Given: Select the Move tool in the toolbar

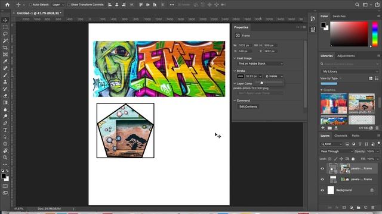Looking at the screenshot, I should coord(5,20).
